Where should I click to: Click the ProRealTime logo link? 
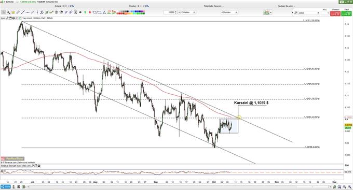tap(12, 158)
